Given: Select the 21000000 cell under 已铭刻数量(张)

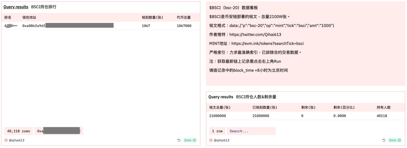Looking at the screenshot, I should pyautogui.click(x=261, y=116).
